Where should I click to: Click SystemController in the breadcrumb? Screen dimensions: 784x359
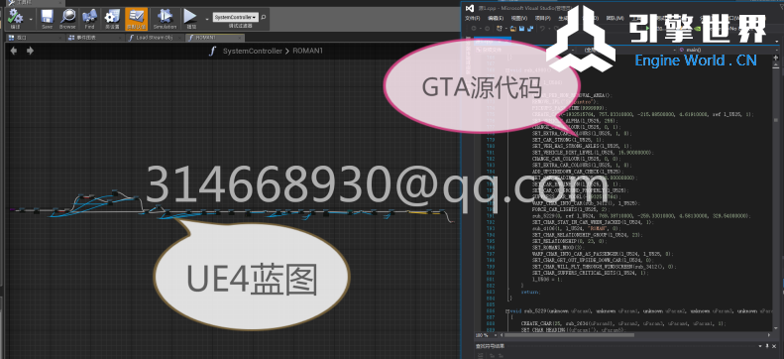click(x=253, y=51)
